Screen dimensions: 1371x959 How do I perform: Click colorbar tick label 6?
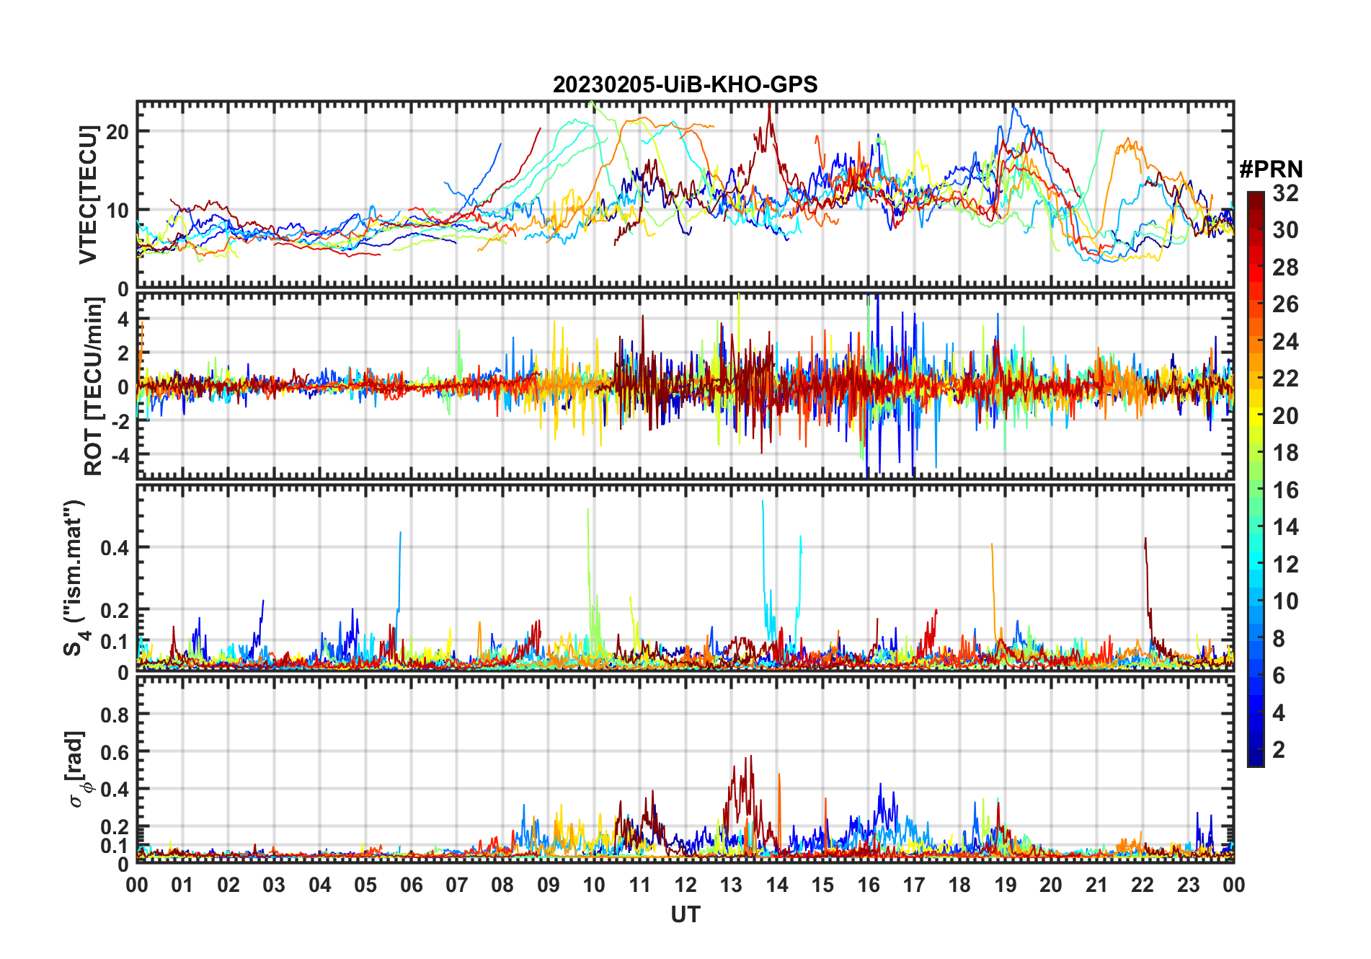1279,676
